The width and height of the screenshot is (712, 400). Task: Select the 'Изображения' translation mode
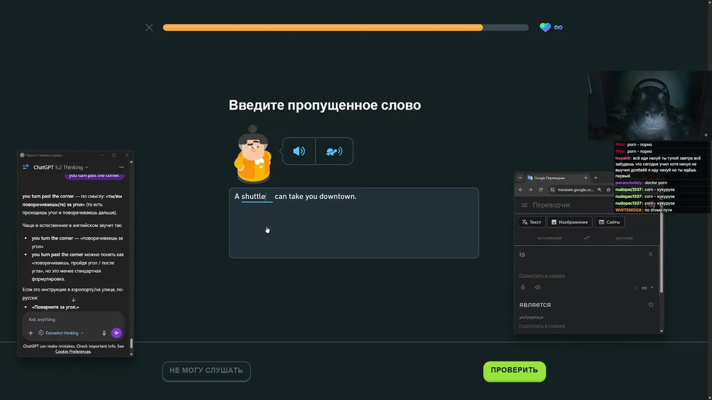coord(570,222)
